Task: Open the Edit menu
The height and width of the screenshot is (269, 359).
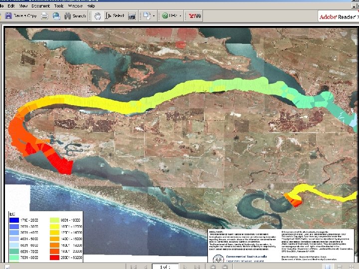Action: click(x=11, y=5)
